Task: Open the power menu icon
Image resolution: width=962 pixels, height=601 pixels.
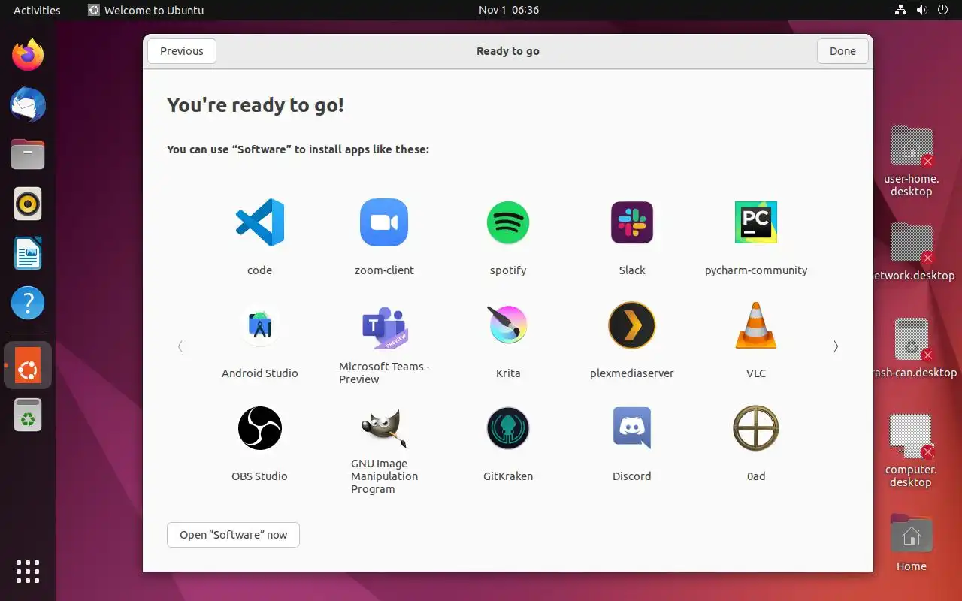Action: pyautogui.click(x=942, y=10)
